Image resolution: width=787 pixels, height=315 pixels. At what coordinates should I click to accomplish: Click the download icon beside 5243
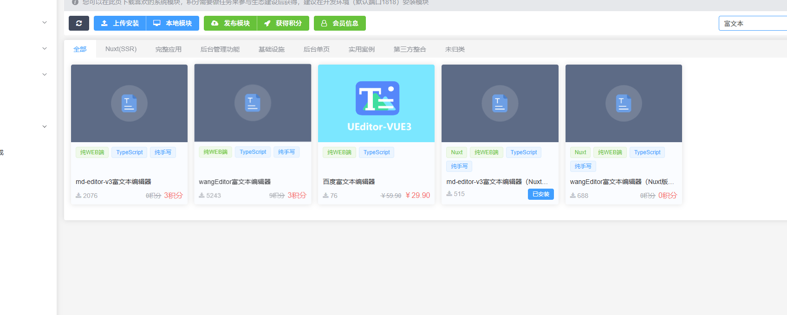pos(202,196)
